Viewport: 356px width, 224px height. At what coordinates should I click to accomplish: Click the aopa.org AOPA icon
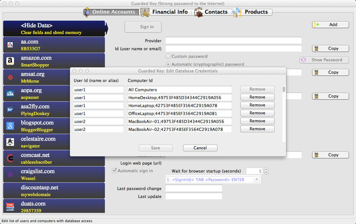point(10,93)
